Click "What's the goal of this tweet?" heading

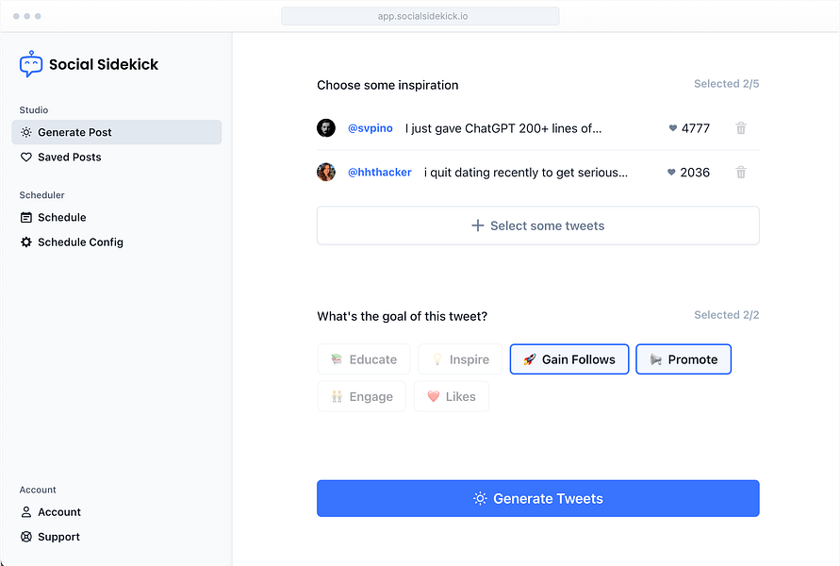(402, 316)
